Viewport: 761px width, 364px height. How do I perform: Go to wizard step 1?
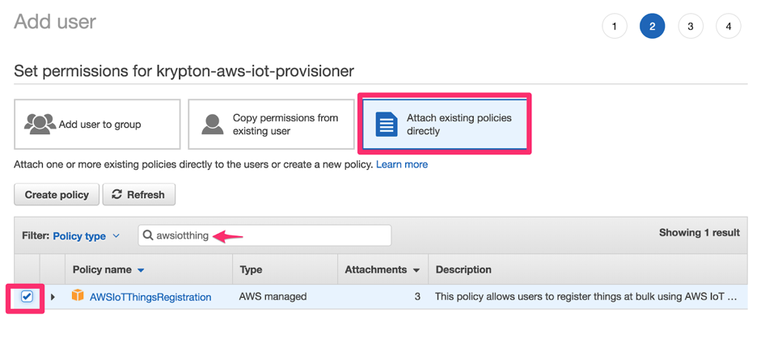(615, 27)
